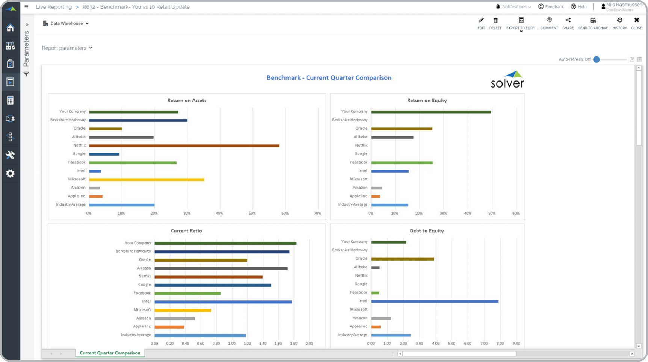
Task: Go to Home in left sidebar
Action: 10,28
